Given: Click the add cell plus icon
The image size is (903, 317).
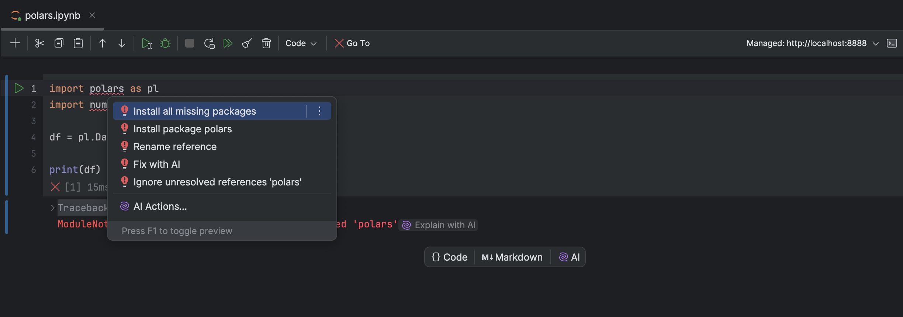Looking at the screenshot, I should click(15, 43).
